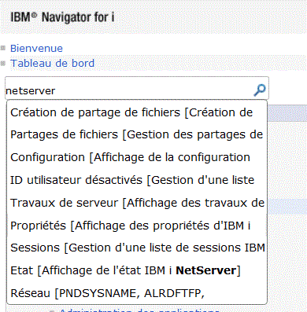
Task: Select the Création de partage de fichiers suggestion
Action: coord(137,112)
